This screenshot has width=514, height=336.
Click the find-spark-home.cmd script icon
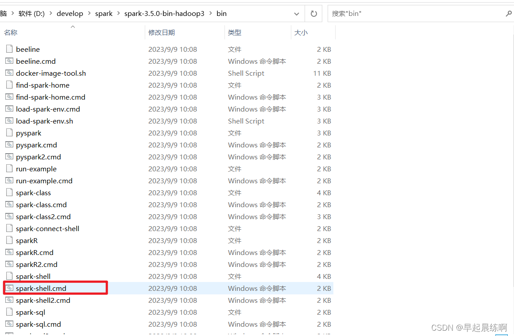tap(9, 97)
